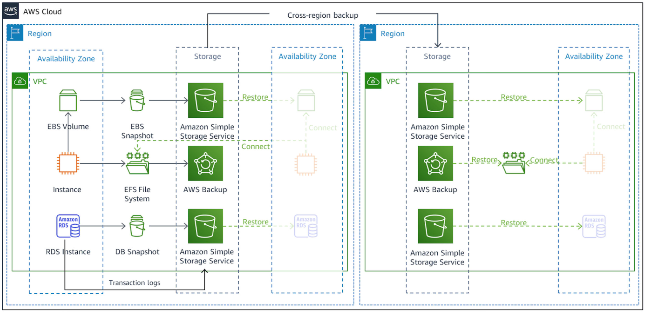This screenshot has height=312, width=645.
Task: Click the right 'Region' label text
Action: (x=393, y=34)
